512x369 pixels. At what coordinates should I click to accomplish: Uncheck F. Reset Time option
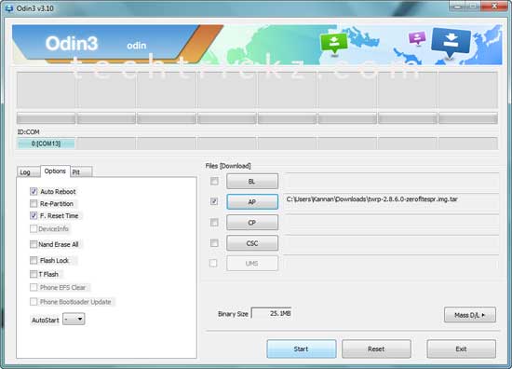34,215
